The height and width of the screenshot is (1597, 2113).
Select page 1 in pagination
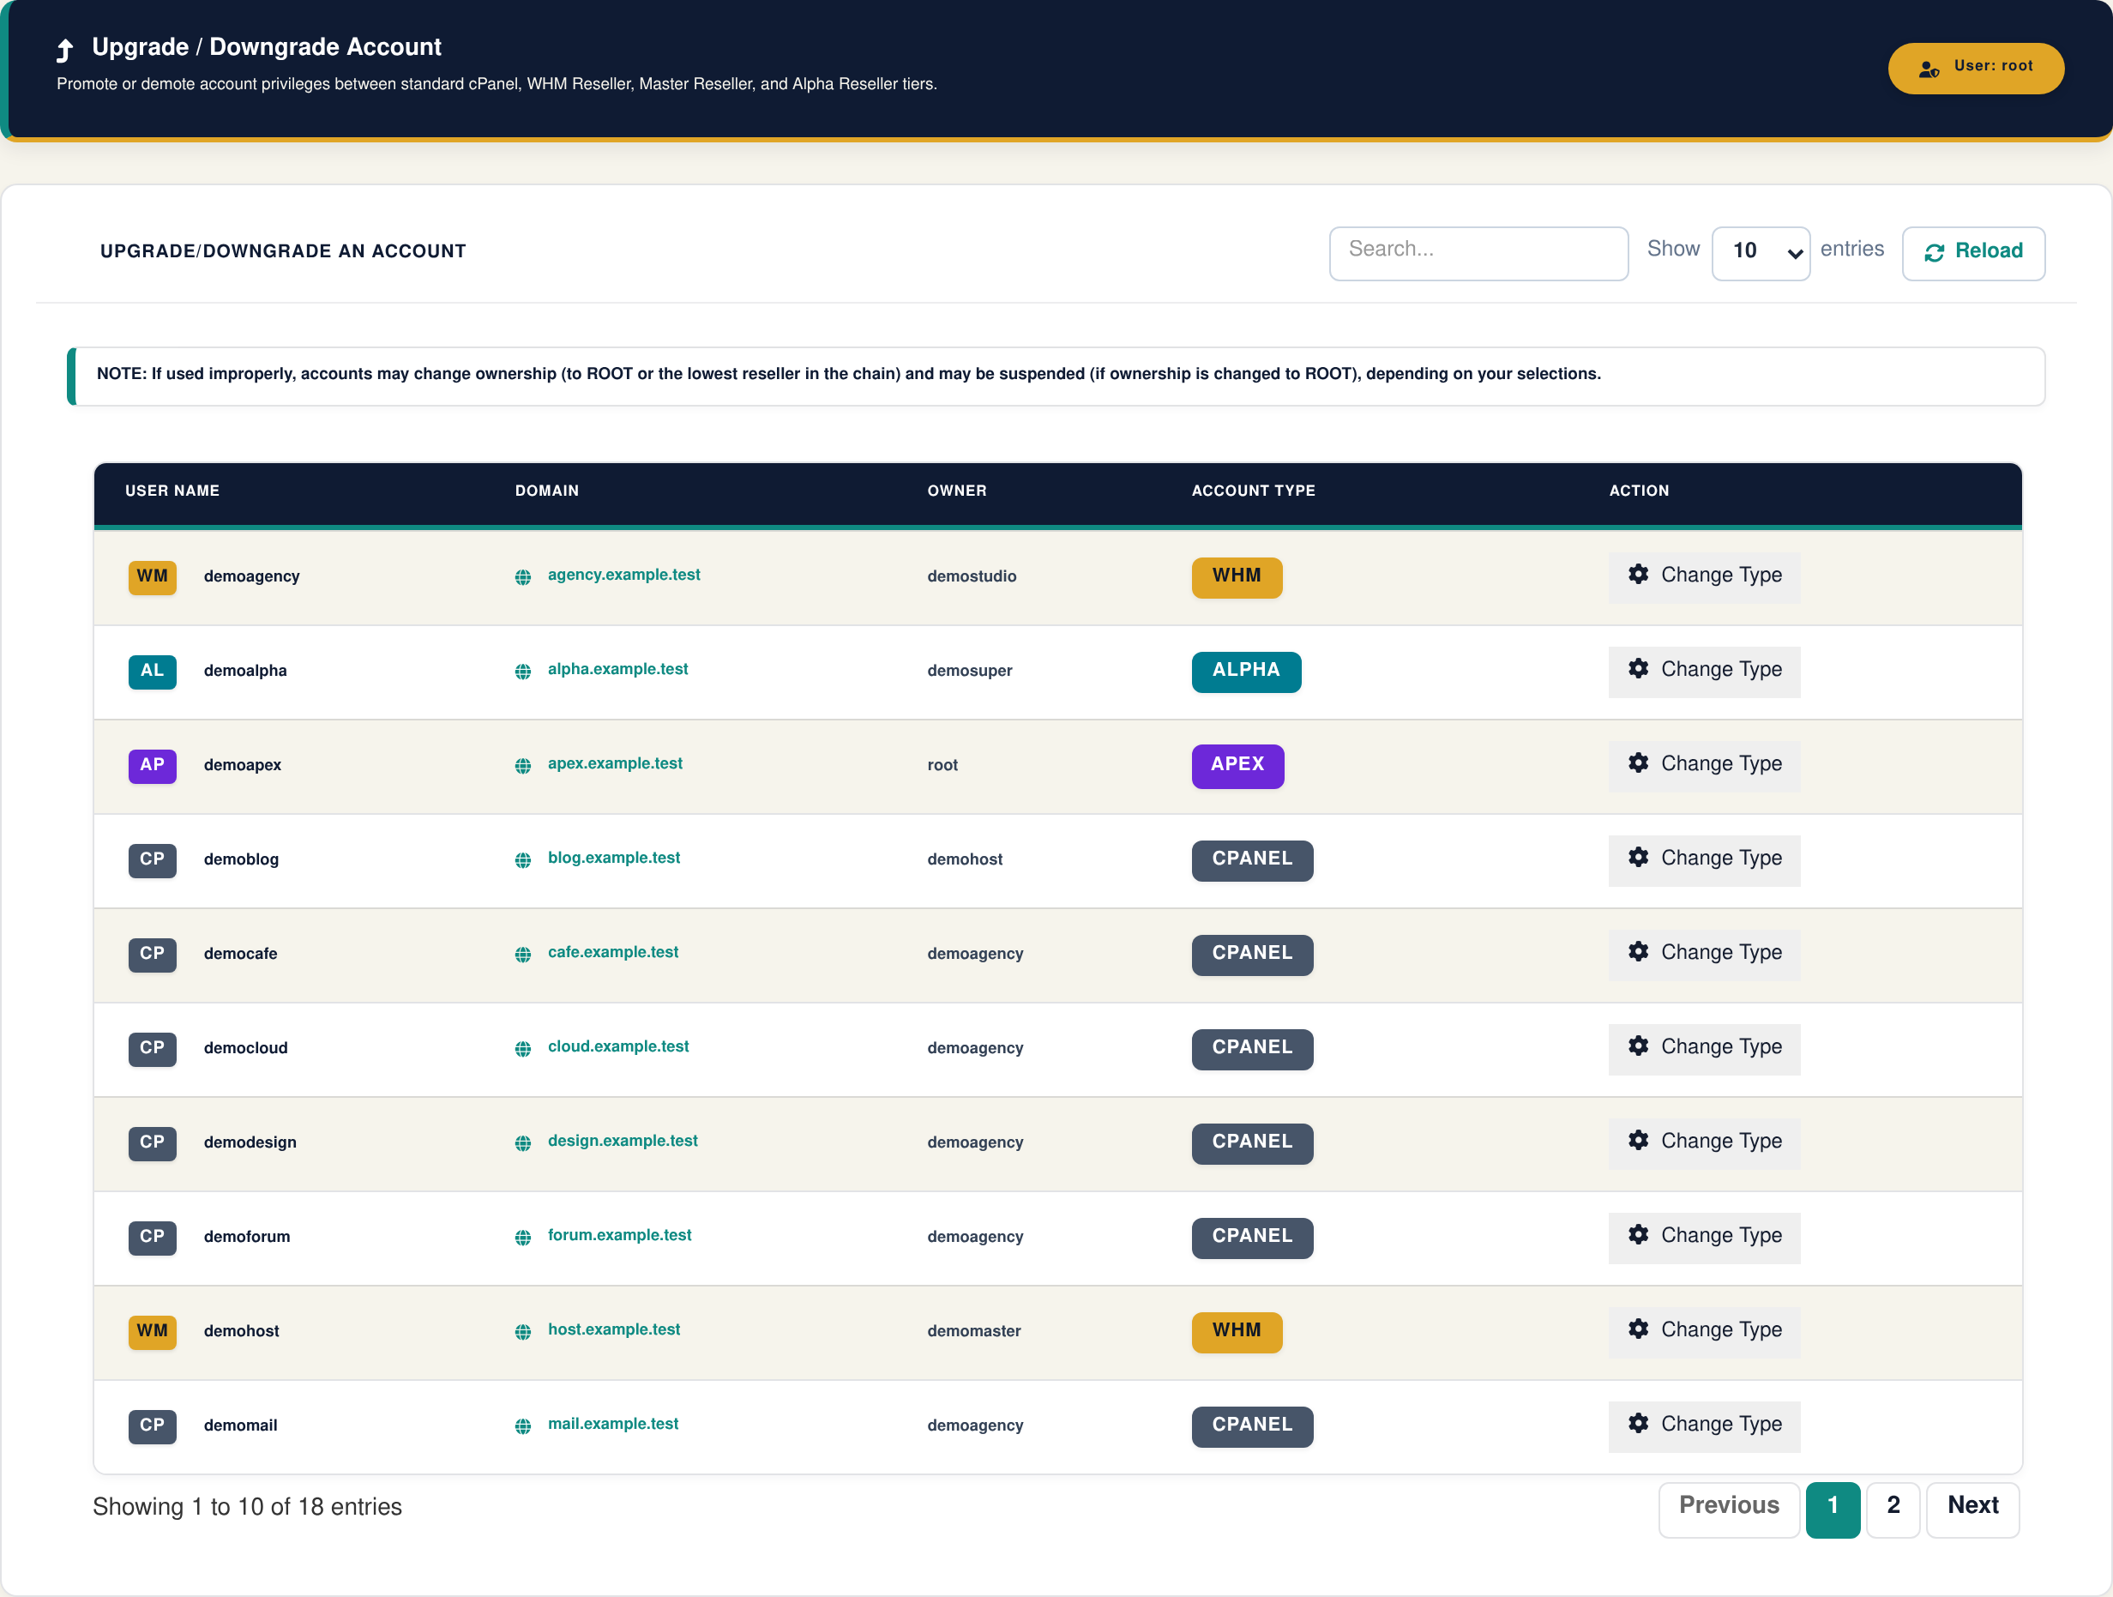pos(1833,1510)
